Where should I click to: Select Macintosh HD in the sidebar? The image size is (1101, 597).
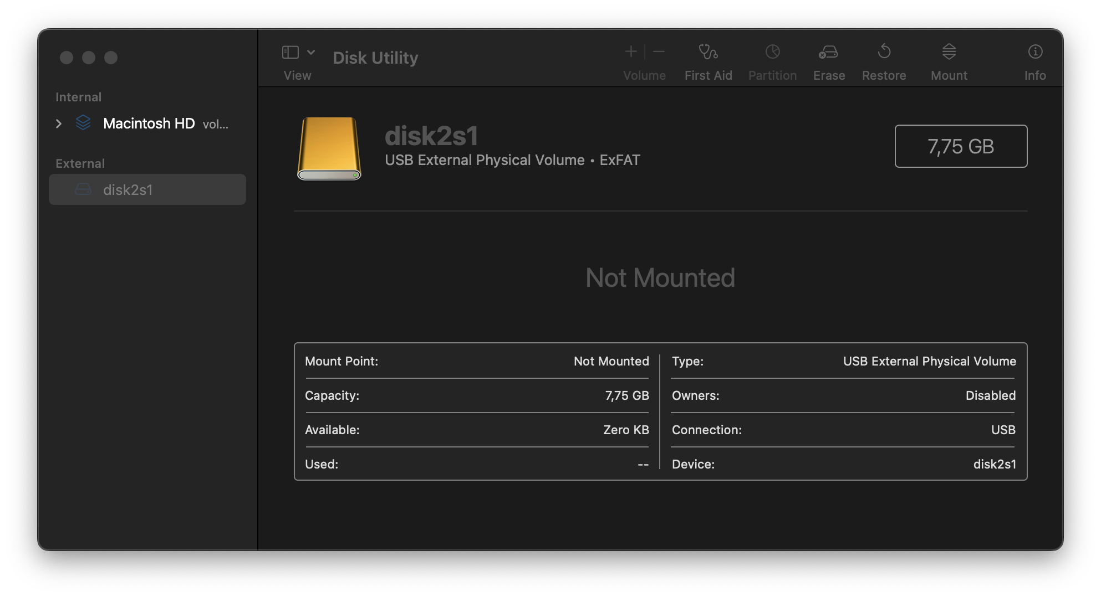pos(149,123)
